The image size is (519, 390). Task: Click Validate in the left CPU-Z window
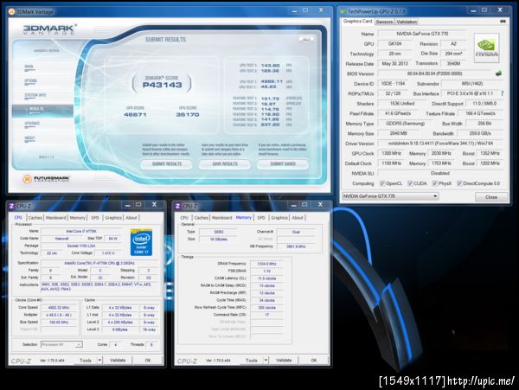pos(118,360)
